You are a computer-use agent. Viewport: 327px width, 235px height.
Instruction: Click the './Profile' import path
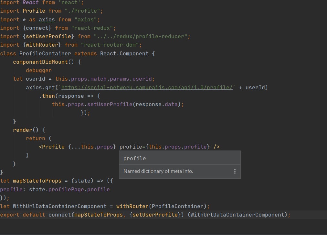pos(82,11)
